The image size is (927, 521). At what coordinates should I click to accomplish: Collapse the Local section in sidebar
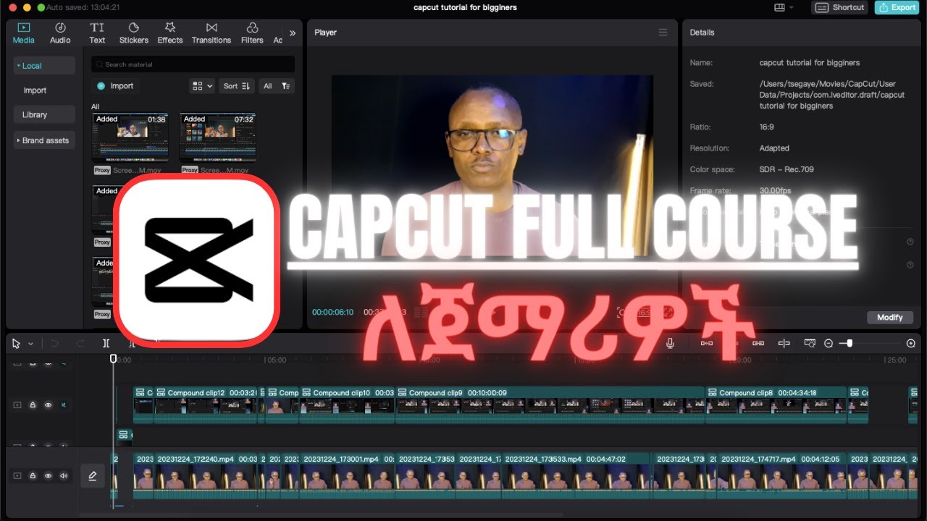[44, 66]
